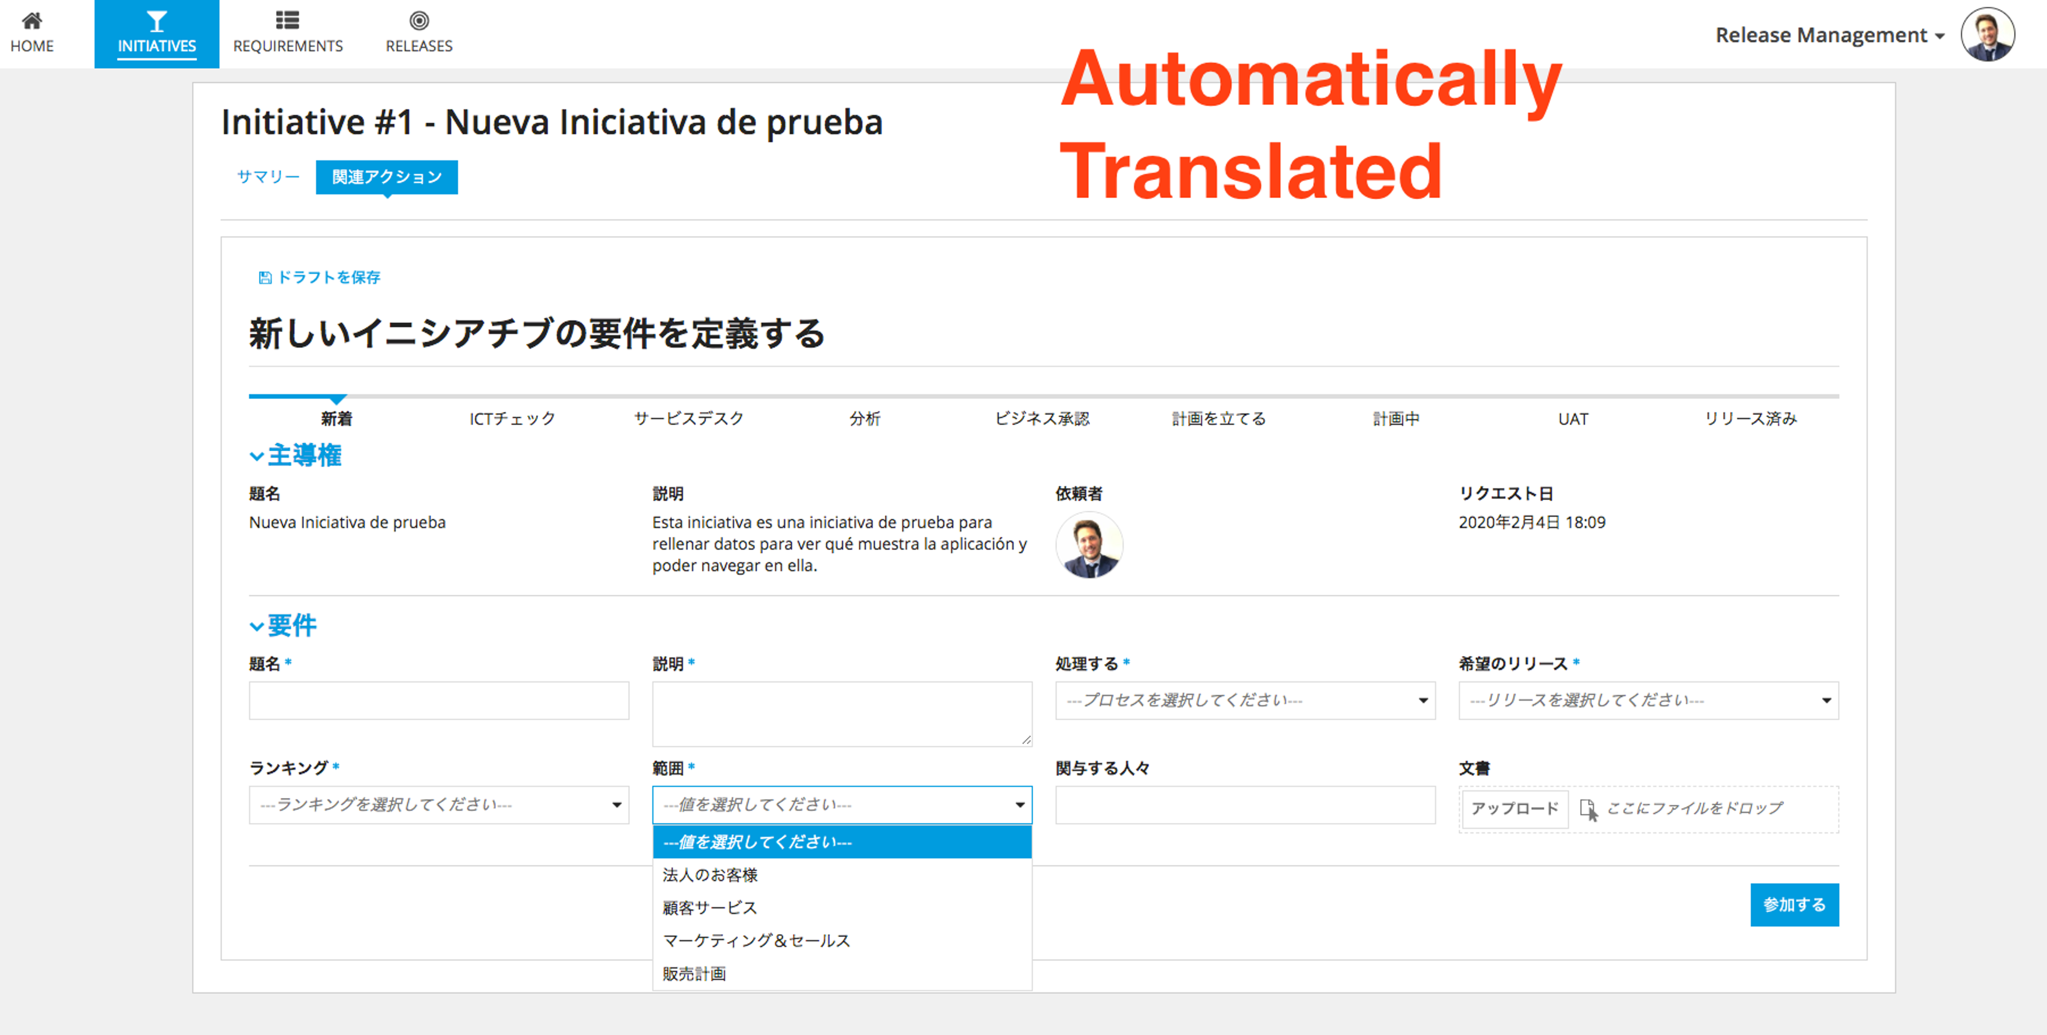The width and height of the screenshot is (2047, 1035).
Task: Click the ドラフトを保存 save draft link
Action: pyautogui.click(x=319, y=277)
